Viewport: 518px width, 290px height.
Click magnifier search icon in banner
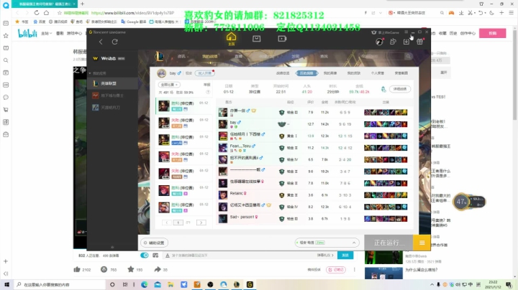409,57
